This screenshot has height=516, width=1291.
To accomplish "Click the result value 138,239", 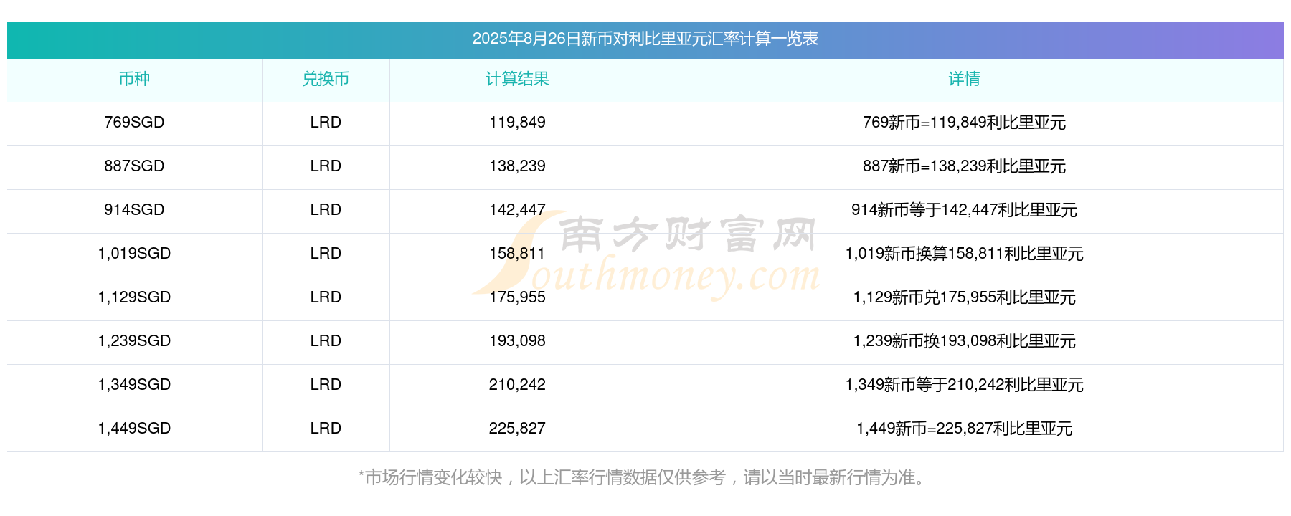I will click(x=517, y=166).
